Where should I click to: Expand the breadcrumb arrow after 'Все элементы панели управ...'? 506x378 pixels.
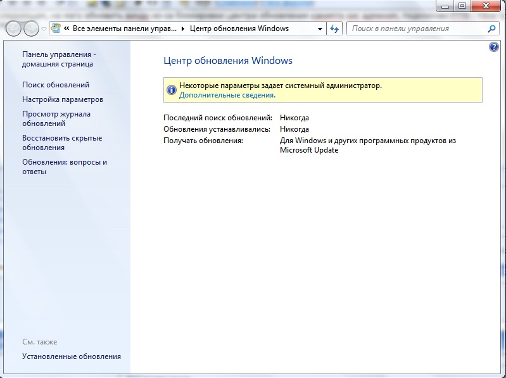(x=183, y=28)
